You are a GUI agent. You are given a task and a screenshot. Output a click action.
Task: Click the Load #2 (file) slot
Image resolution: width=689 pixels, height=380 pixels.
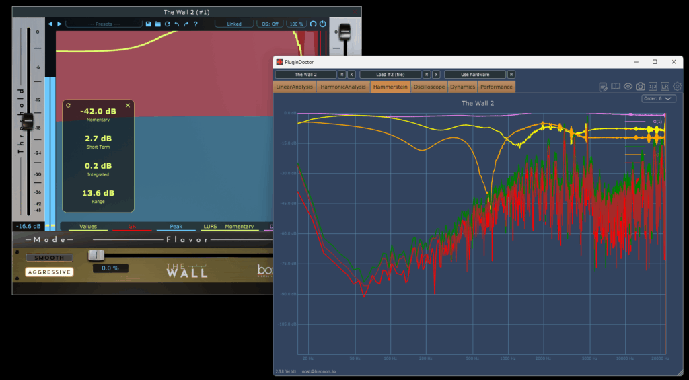391,75
